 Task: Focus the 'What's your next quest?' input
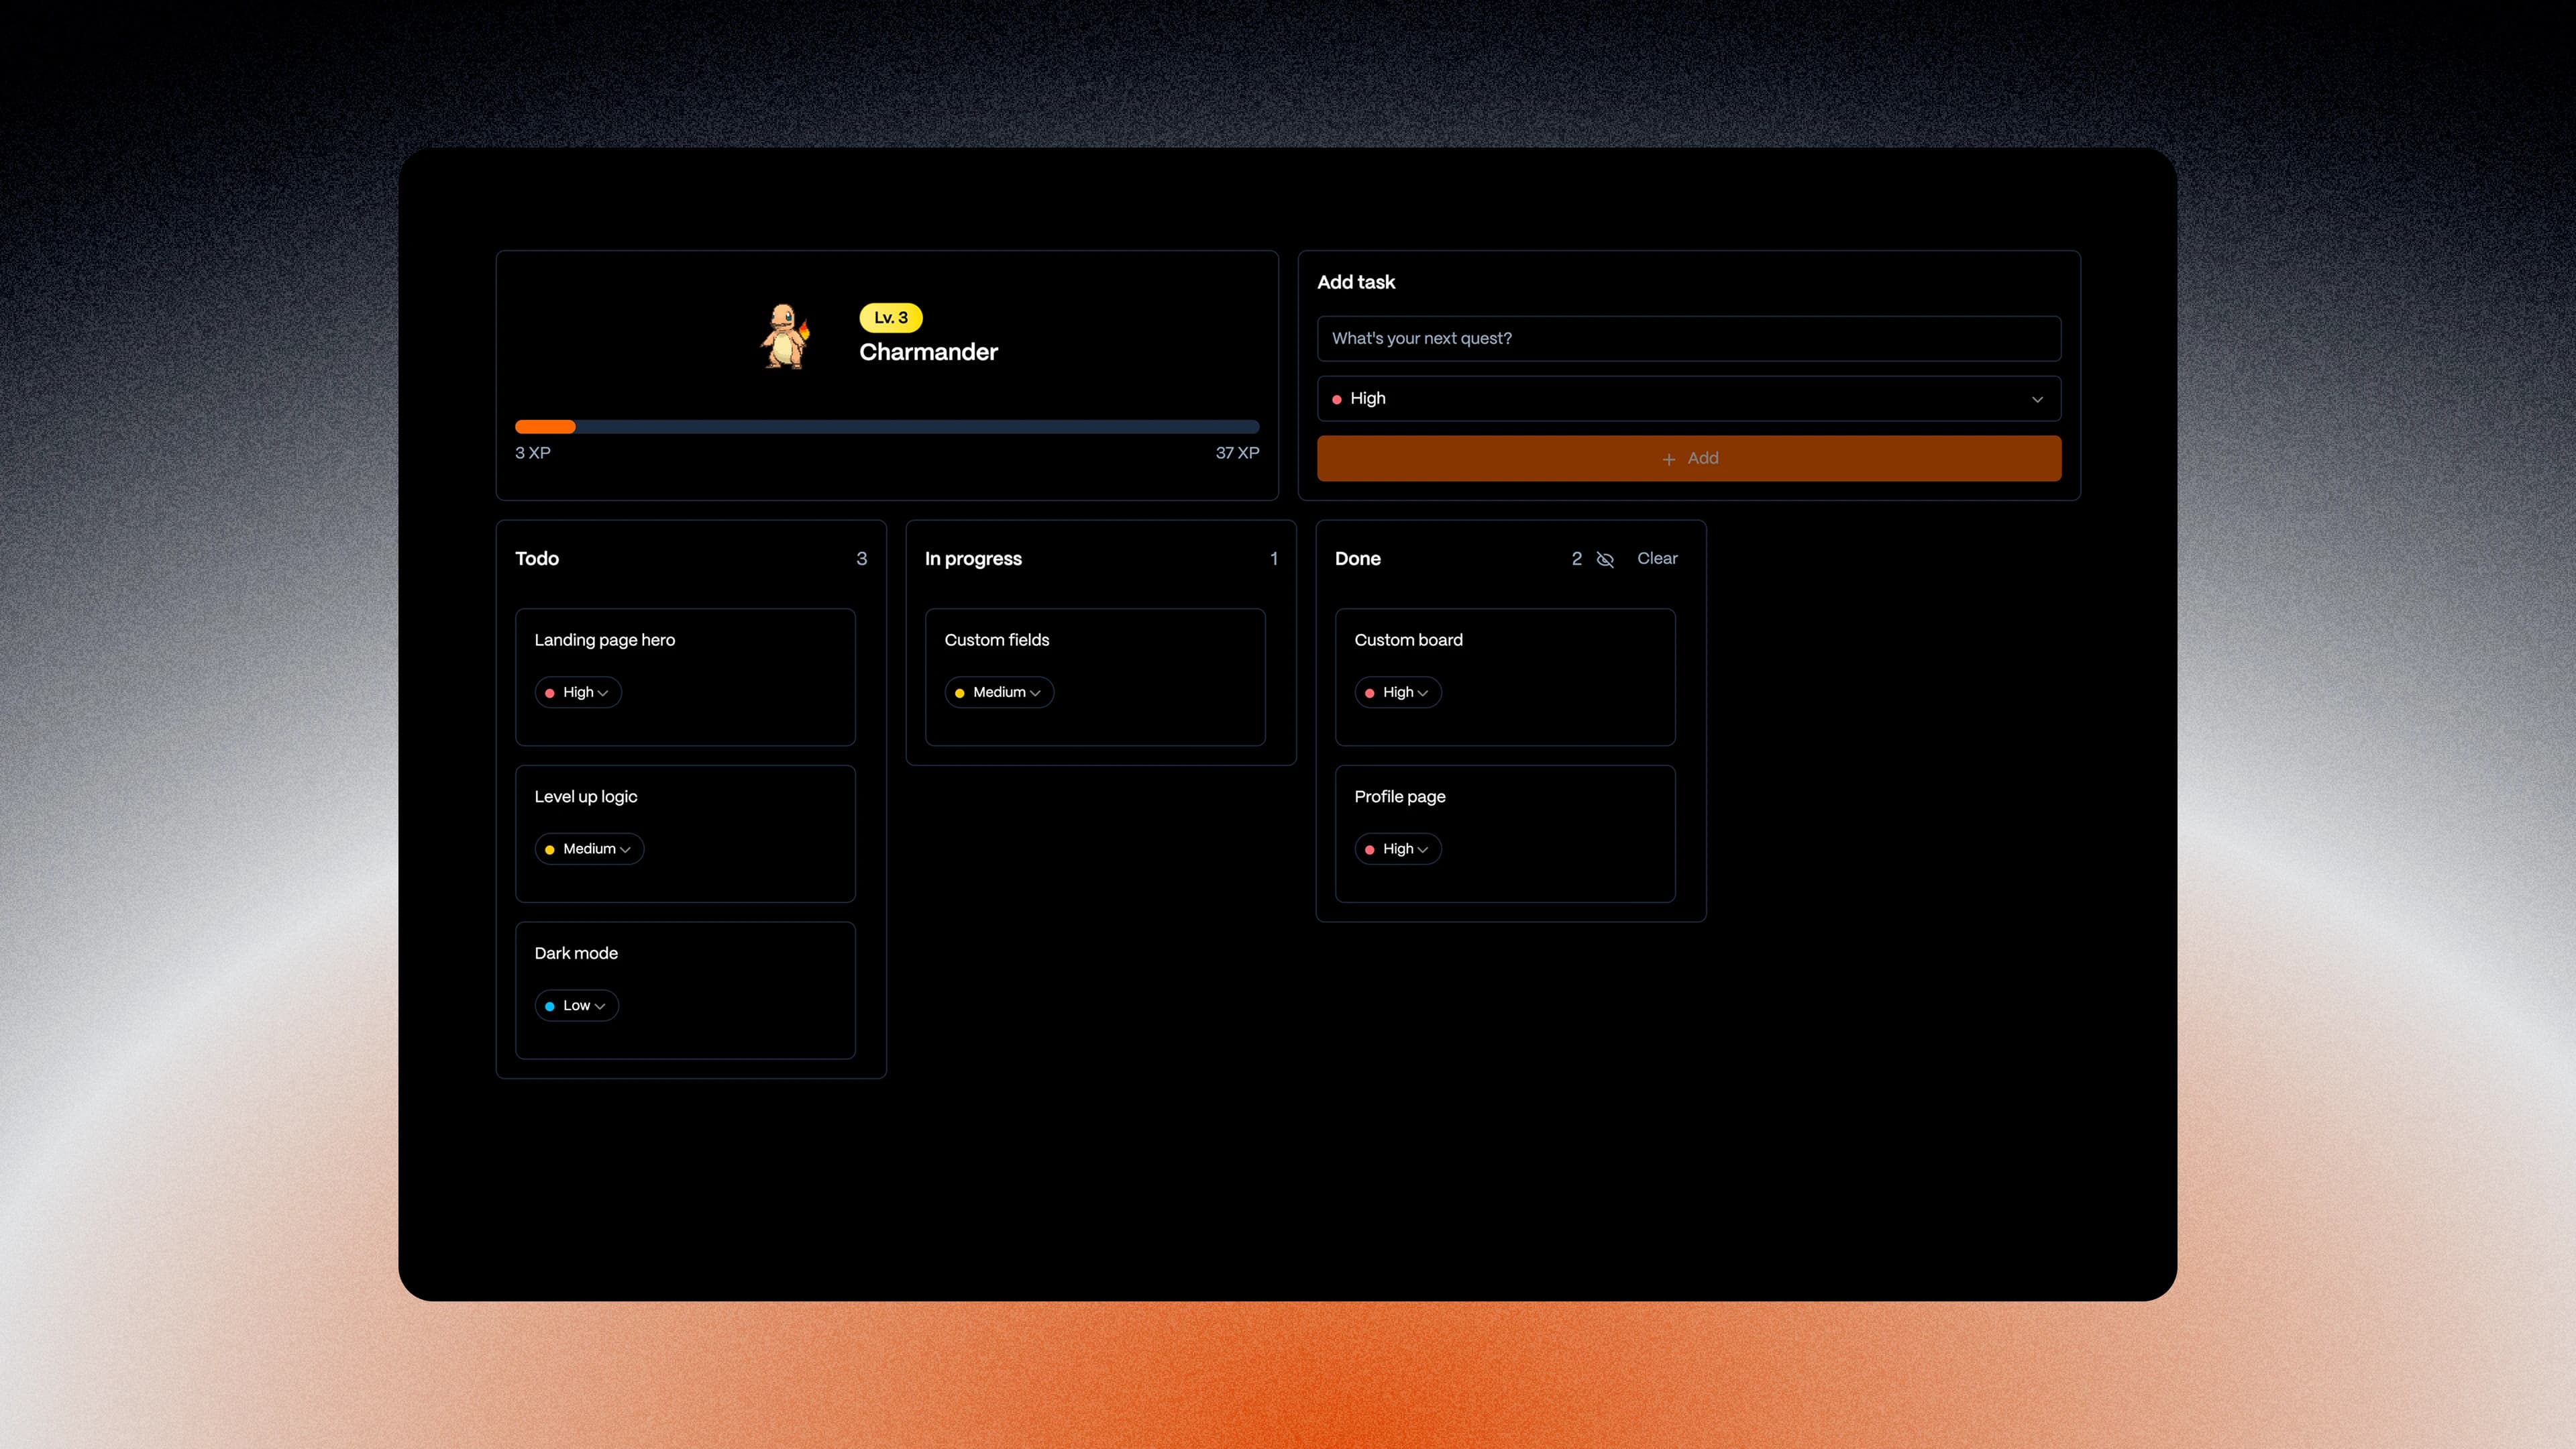coord(1688,338)
